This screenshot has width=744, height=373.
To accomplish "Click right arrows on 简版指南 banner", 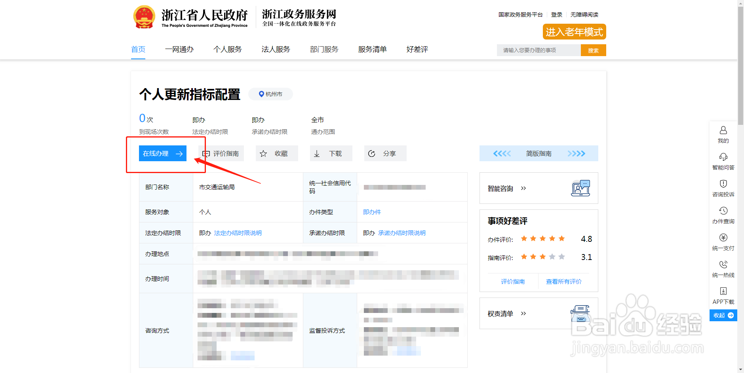I will [576, 154].
